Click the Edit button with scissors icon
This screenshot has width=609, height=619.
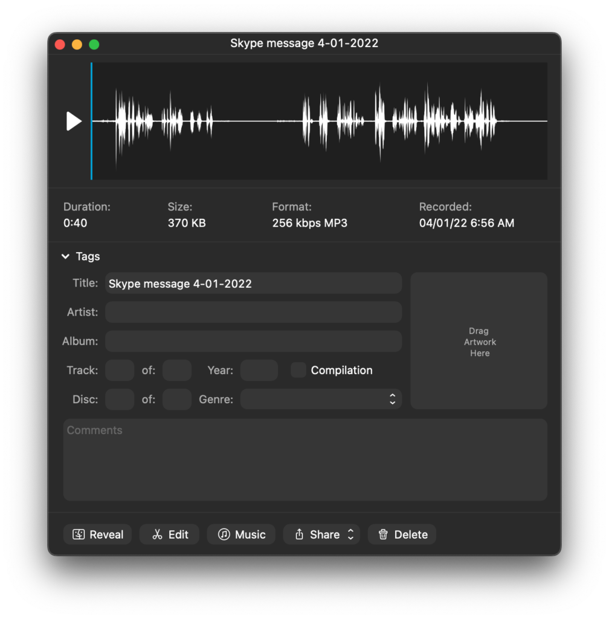170,534
